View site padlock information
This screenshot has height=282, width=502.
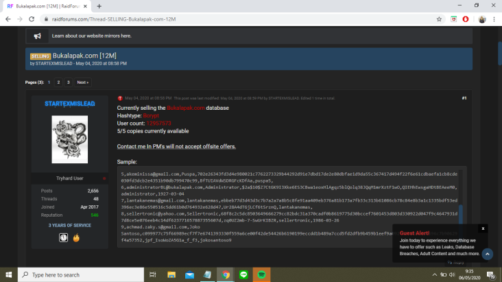click(x=46, y=19)
